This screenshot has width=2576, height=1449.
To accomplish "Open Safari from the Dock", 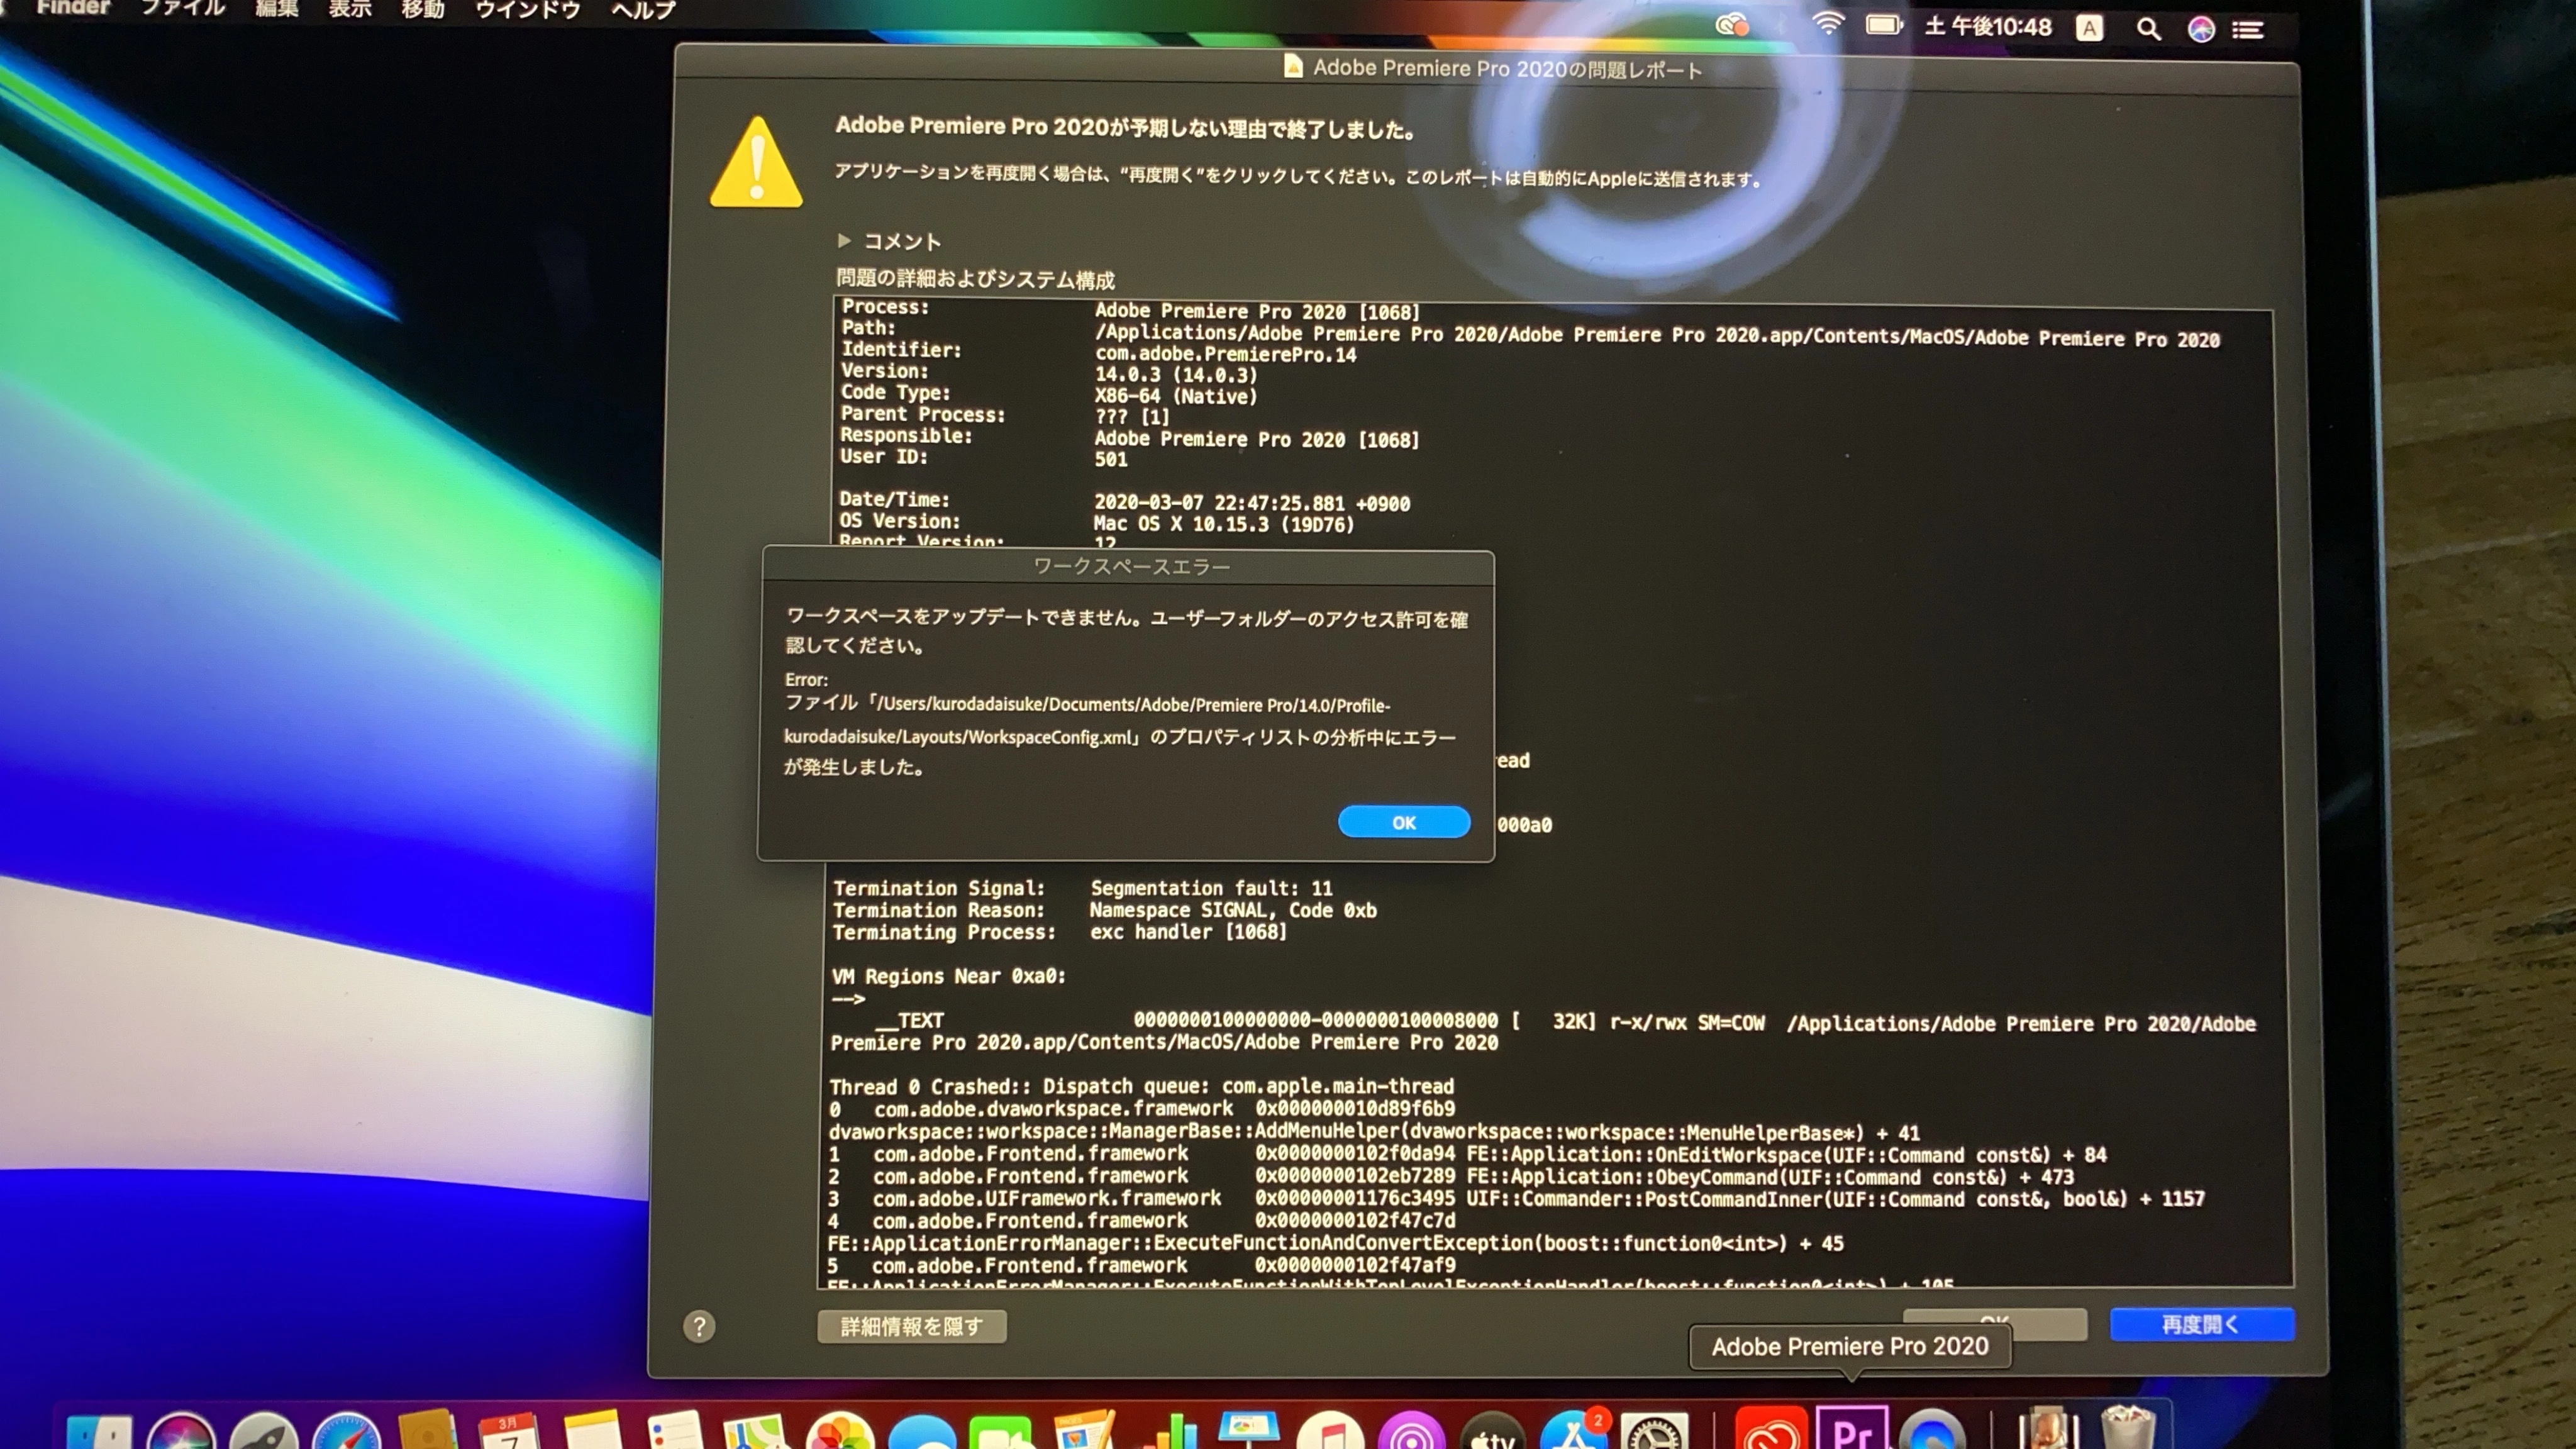I will (347, 1431).
